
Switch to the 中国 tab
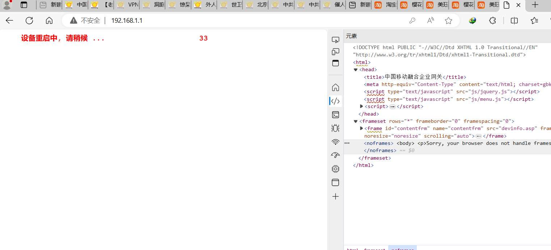(x=76, y=5)
